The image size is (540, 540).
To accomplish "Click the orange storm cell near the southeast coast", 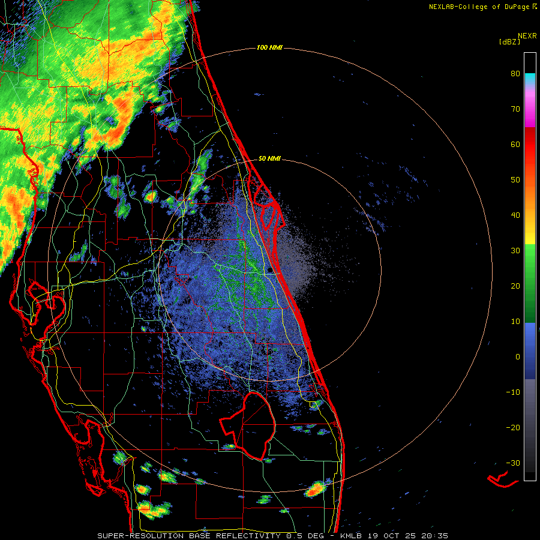I will 314,490.
